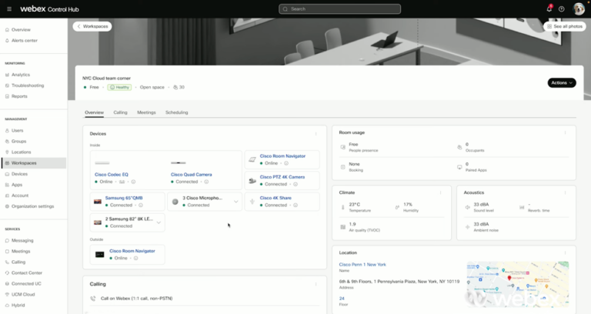Image resolution: width=591 pixels, height=314 pixels.
Task: Expand the Actions dropdown button
Action: coord(561,82)
